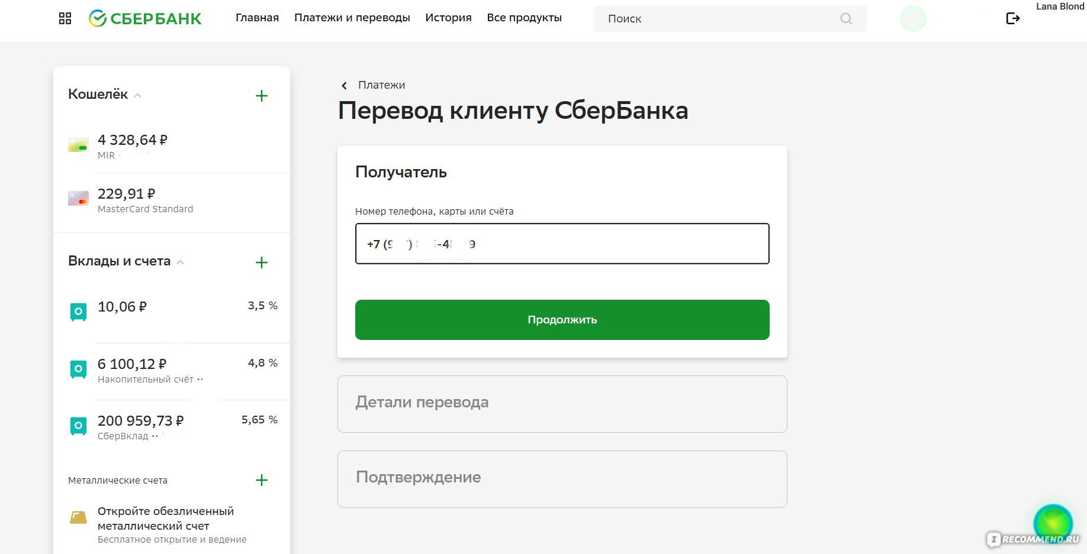The width and height of the screenshot is (1087, 554).
Task: Open the apps grid menu icon
Action: [x=65, y=18]
